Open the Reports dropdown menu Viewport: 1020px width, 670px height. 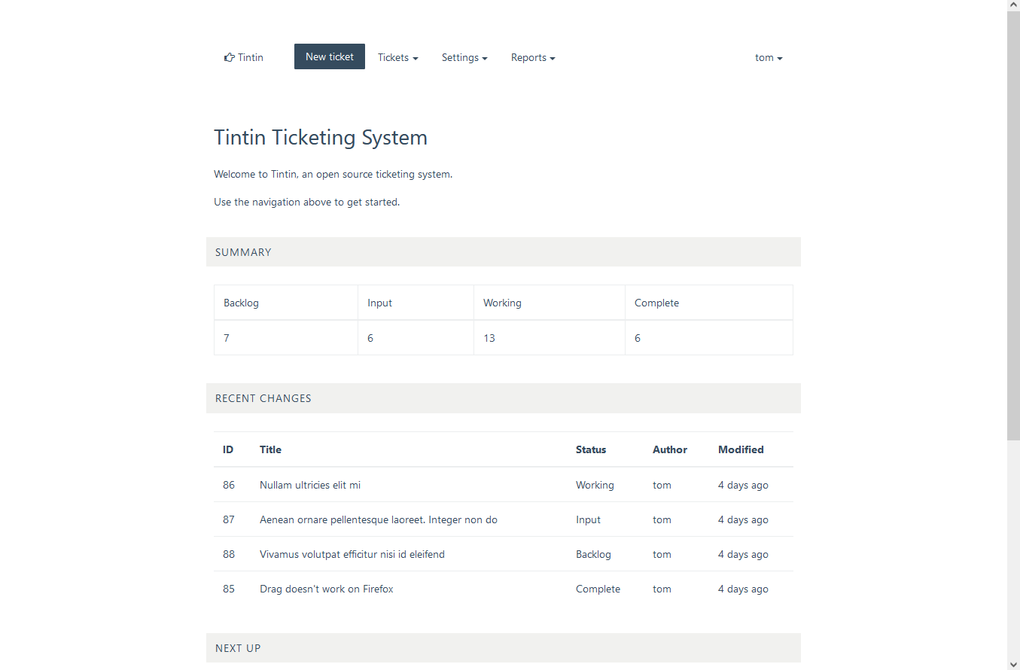click(x=533, y=58)
